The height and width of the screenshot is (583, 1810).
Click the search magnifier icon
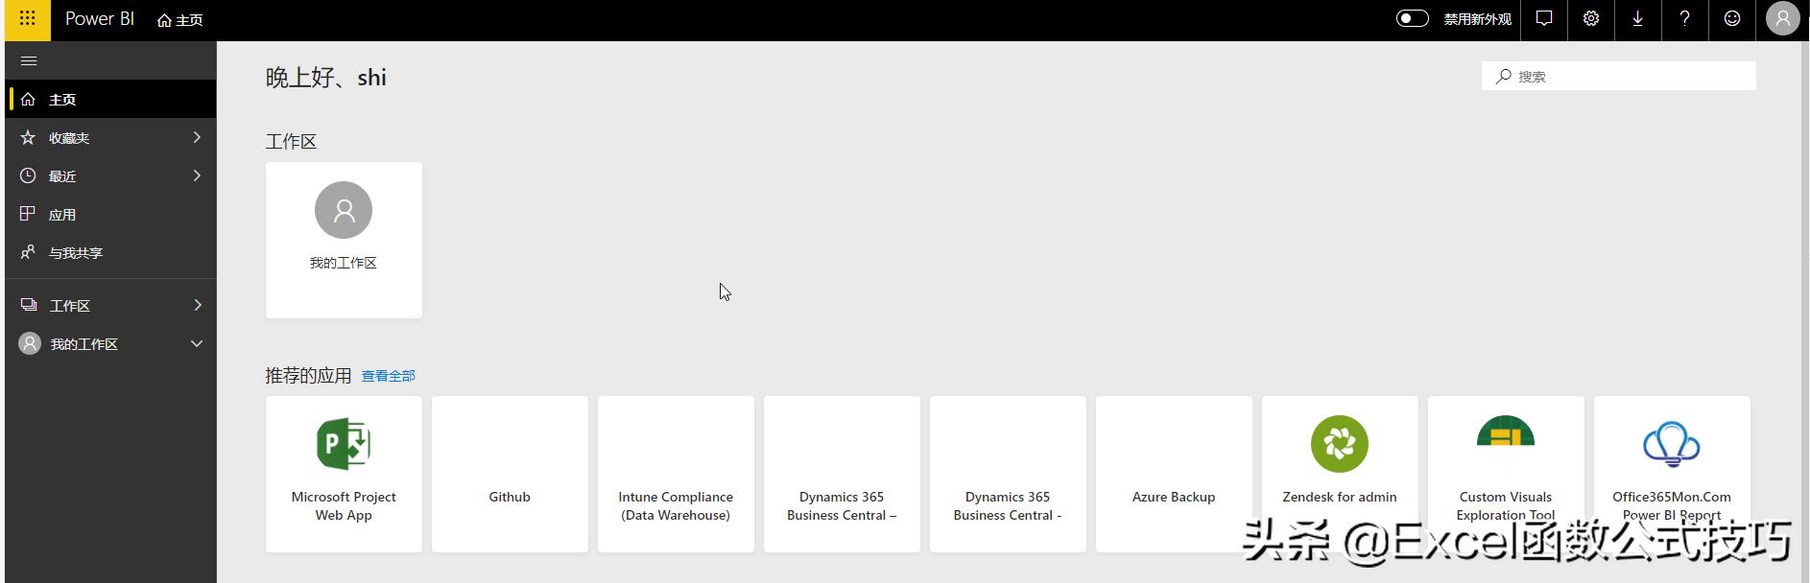tap(1503, 76)
